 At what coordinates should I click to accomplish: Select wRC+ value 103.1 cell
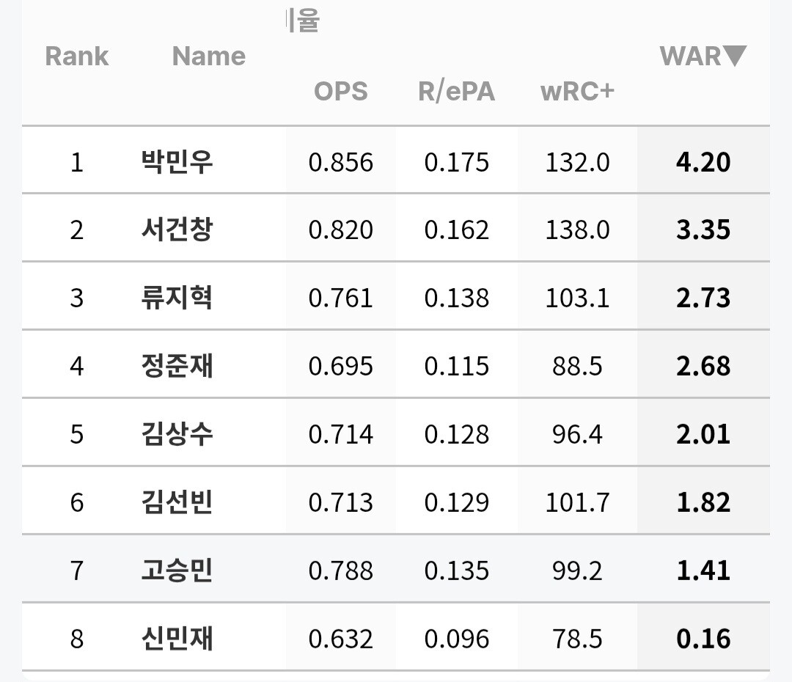pos(577,298)
